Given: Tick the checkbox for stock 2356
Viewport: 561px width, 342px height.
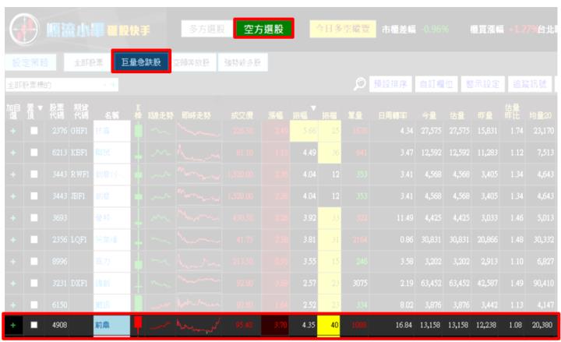Looking at the screenshot, I should pyautogui.click(x=34, y=239).
